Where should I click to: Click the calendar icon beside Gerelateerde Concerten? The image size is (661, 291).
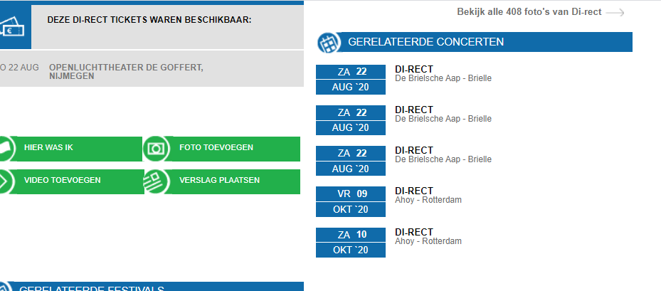(x=327, y=43)
